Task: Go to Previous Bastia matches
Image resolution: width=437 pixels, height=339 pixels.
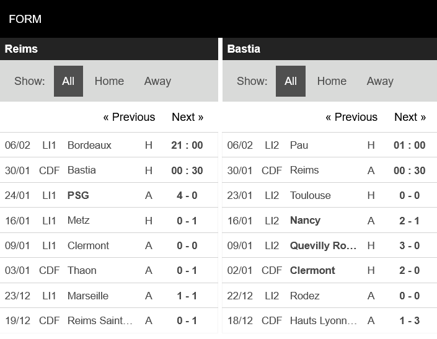Action: (x=351, y=117)
